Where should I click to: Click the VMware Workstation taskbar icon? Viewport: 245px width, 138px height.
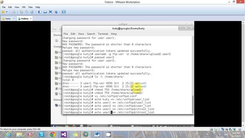(x=86, y=135)
